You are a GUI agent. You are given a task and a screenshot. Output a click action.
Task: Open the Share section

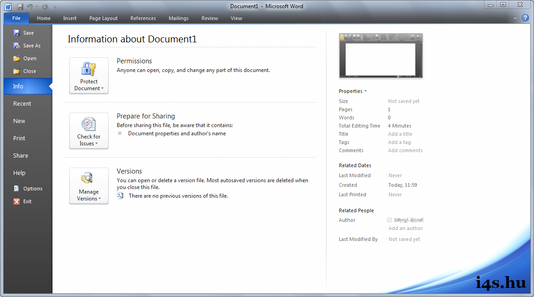point(28,156)
